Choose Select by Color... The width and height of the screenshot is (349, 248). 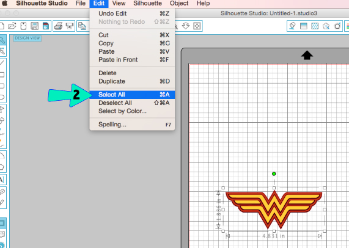point(132,111)
